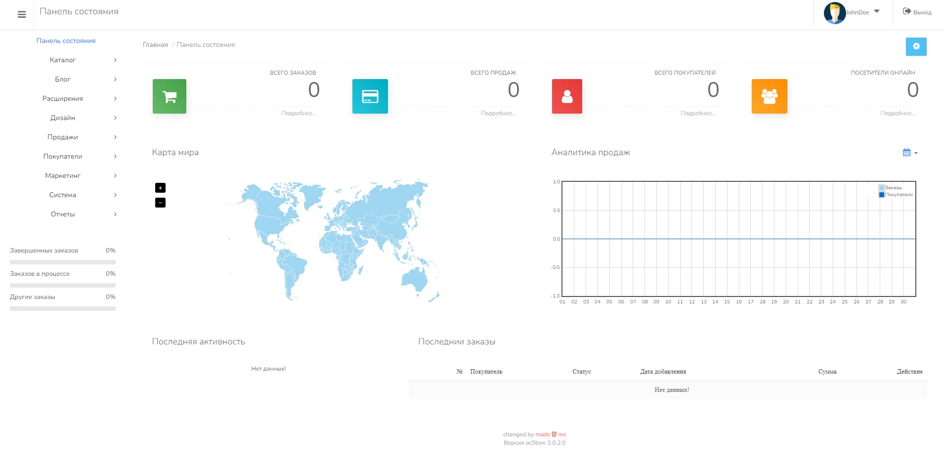944x464 pixels.
Task: Expand the Покупатели chevron
Action: click(115, 156)
